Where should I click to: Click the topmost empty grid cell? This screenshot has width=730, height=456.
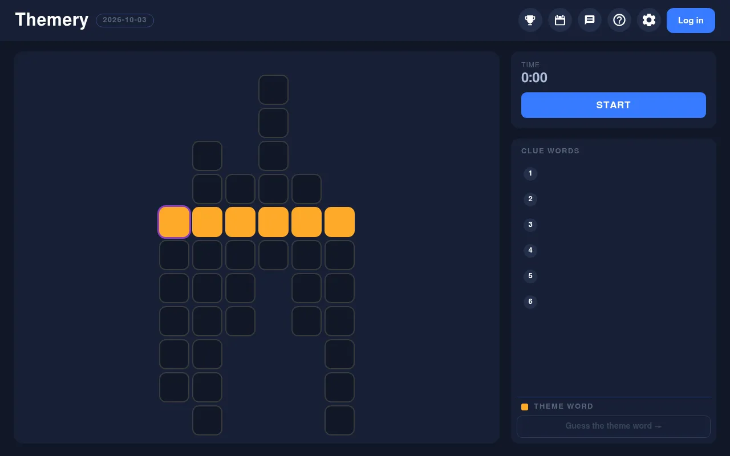[273, 89]
